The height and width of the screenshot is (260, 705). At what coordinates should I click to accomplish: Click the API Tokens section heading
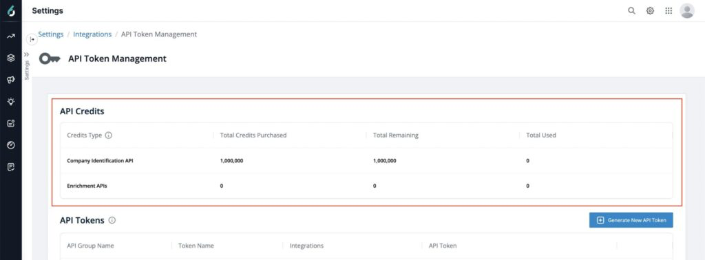tap(82, 221)
